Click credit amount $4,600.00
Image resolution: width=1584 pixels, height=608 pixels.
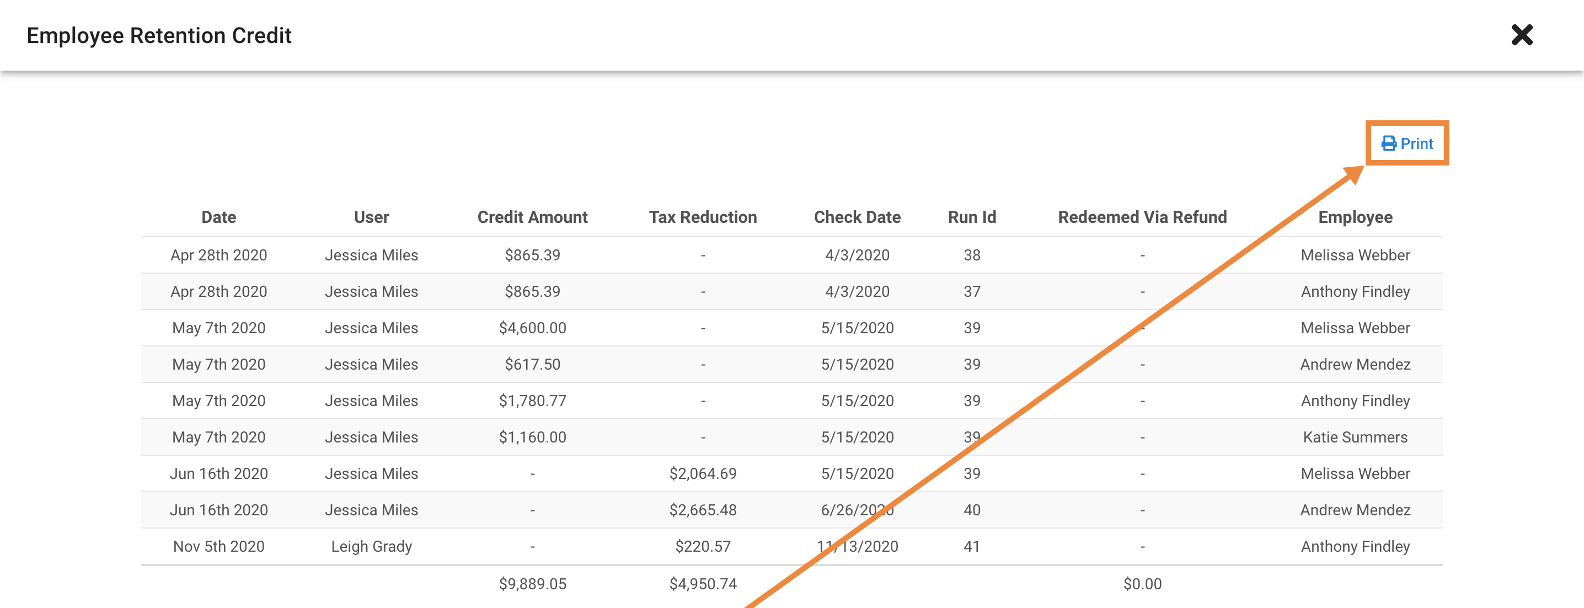point(533,328)
